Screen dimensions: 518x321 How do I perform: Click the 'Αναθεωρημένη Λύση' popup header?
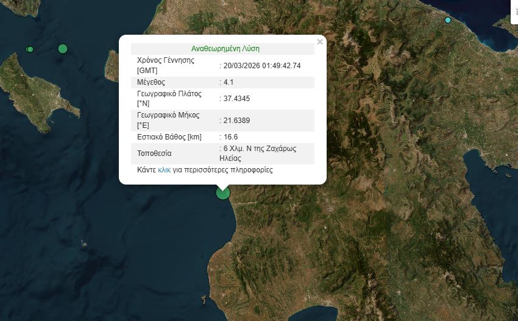pyautogui.click(x=225, y=49)
